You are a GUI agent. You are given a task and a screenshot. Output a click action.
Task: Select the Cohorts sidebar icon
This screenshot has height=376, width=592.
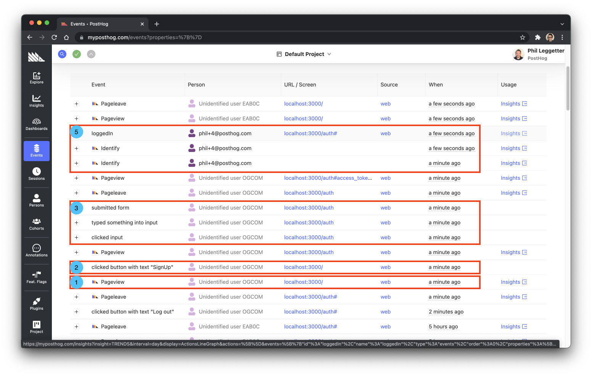(36, 224)
